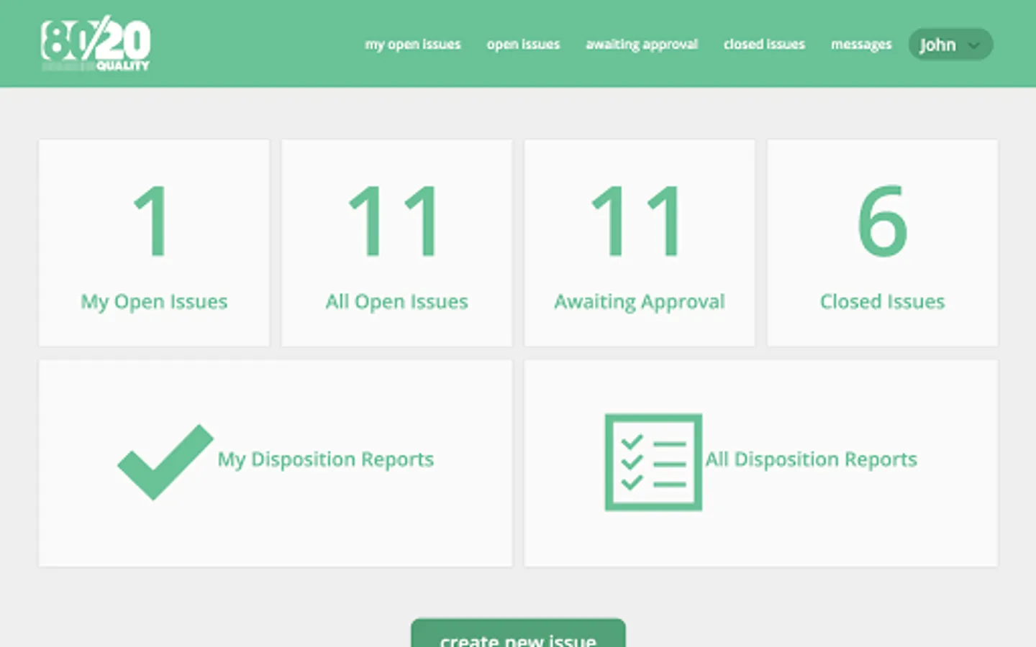
Task: View the Closed Issues card
Action: point(882,243)
